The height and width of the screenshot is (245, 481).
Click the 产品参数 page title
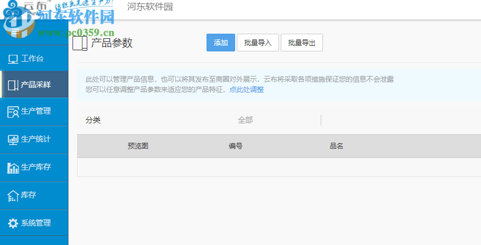tap(112, 43)
